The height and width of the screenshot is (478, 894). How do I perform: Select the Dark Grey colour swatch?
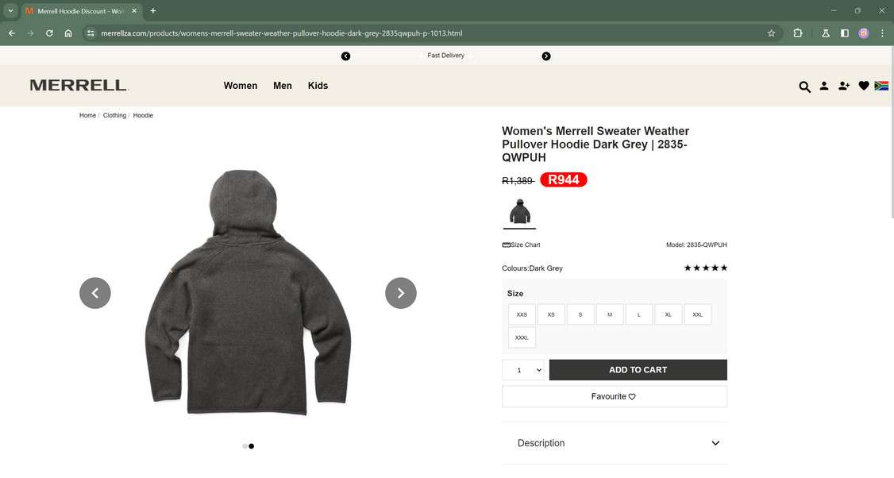pos(519,211)
